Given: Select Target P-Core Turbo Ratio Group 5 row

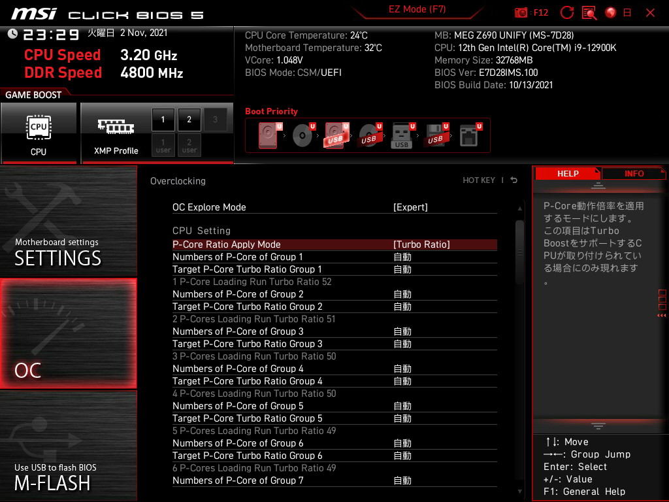Looking at the screenshot, I should click(x=334, y=418).
